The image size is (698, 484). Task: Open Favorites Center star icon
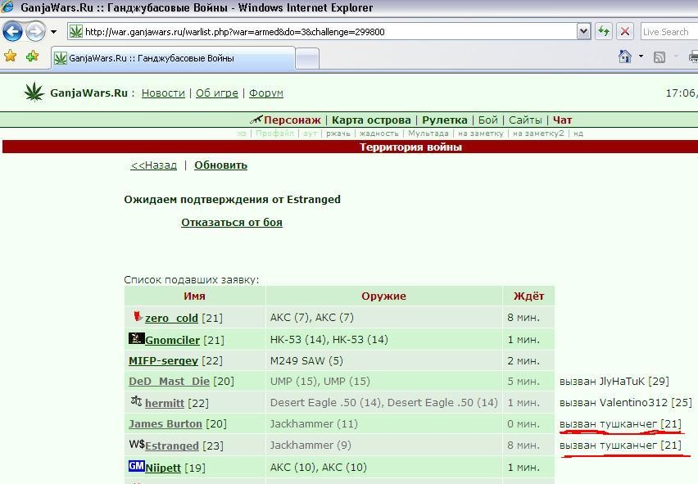10,56
